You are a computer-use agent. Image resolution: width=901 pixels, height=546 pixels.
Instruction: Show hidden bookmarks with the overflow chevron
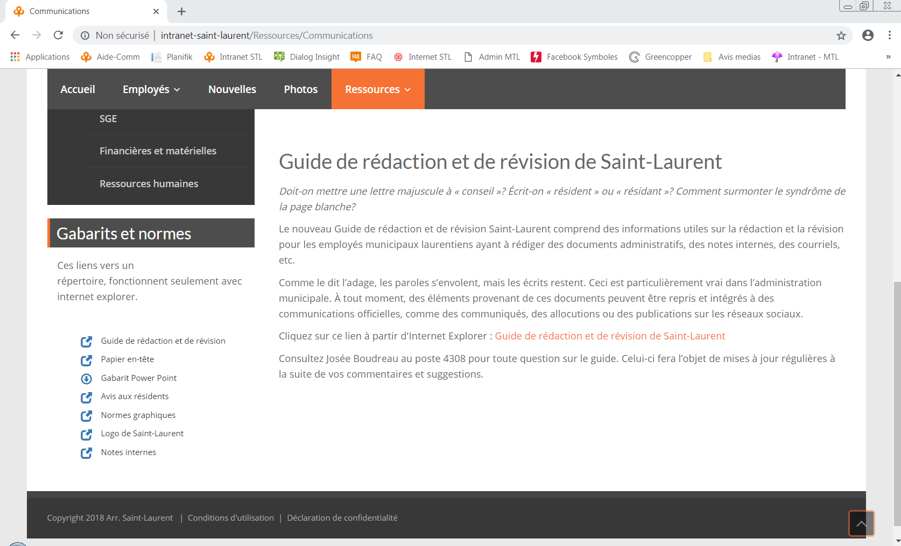coord(888,57)
